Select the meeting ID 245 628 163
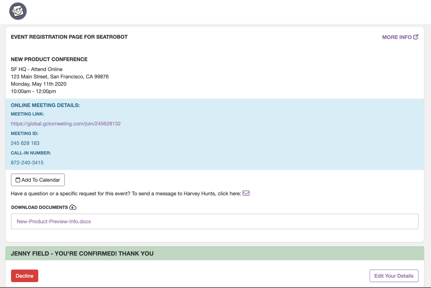The image size is (431, 288). tap(25, 143)
